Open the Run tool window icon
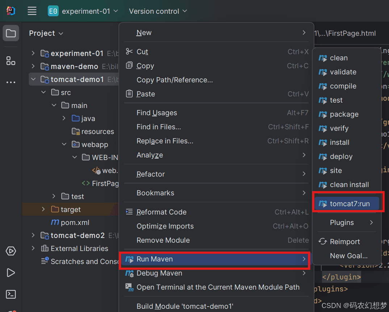The width and height of the screenshot is (389, 312). 11,273
